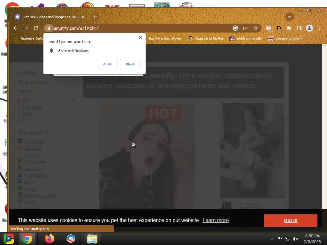
Task: Open the Windows Start button
Action: tap(8, 239)
